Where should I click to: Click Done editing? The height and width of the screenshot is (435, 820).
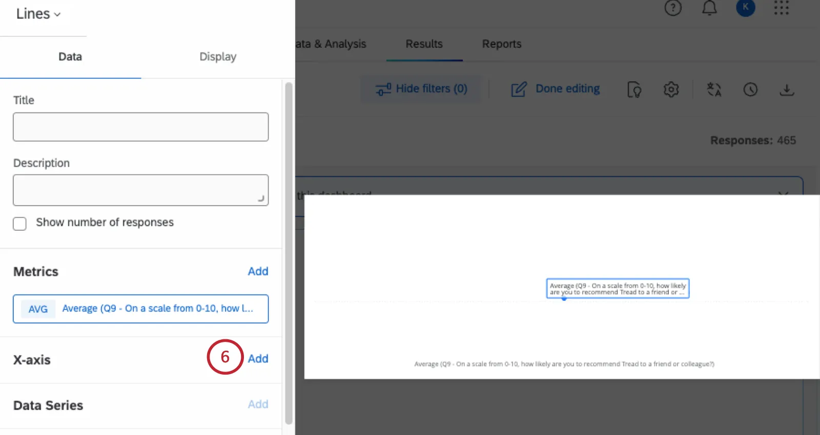556,89
